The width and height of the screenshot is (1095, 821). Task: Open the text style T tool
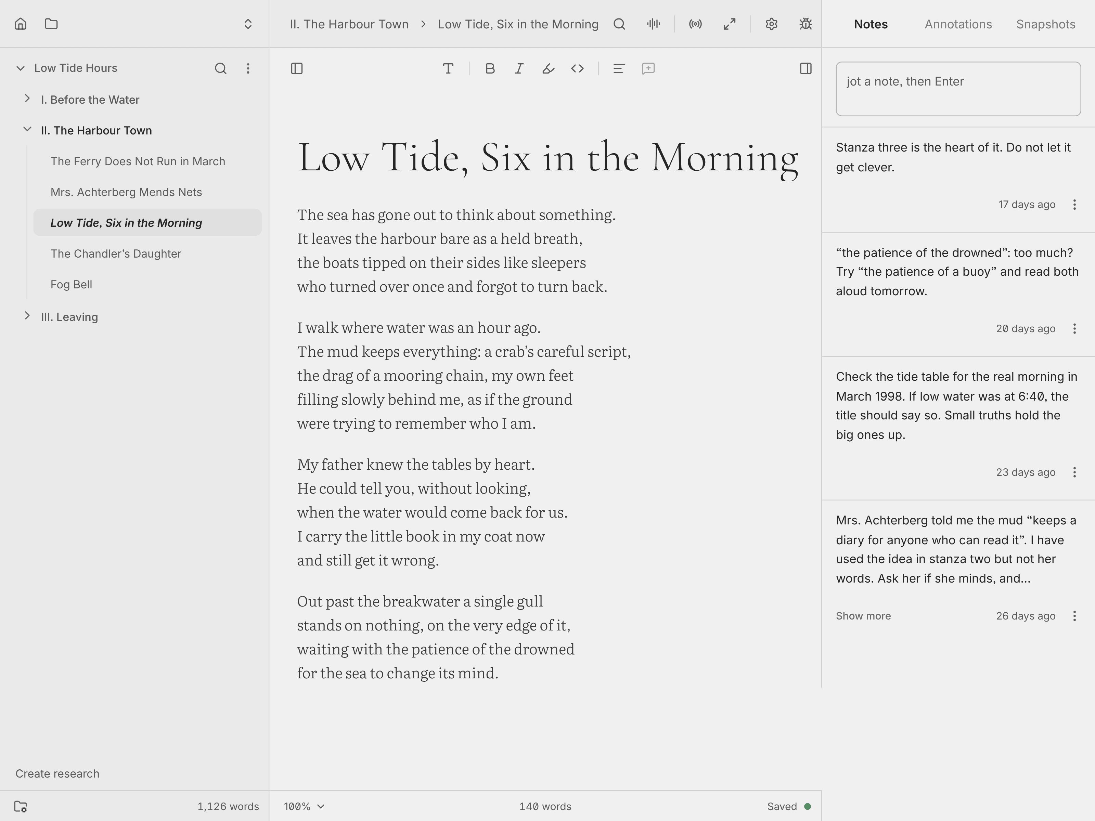tap(448, 68)
